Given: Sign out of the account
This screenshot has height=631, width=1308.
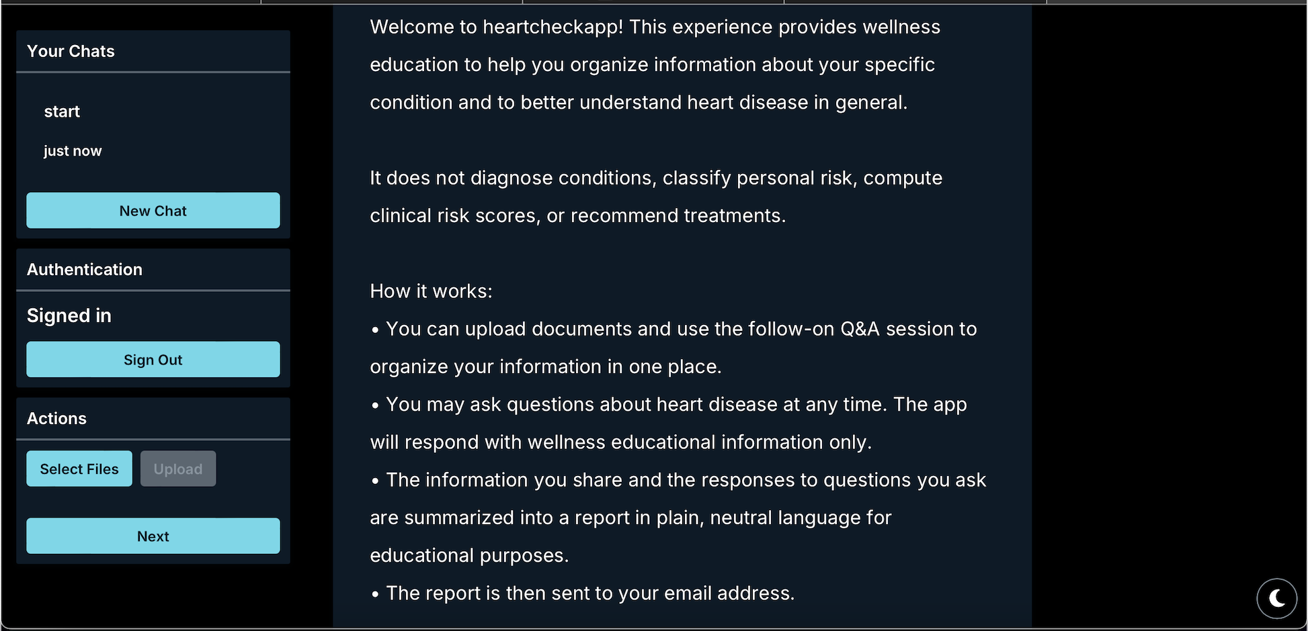Looking at the screenshot, I should pos(153,360).
